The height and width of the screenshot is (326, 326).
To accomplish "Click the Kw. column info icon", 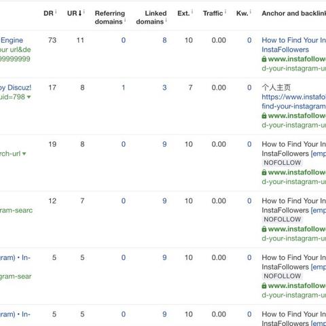I will (x=251, y=12).
